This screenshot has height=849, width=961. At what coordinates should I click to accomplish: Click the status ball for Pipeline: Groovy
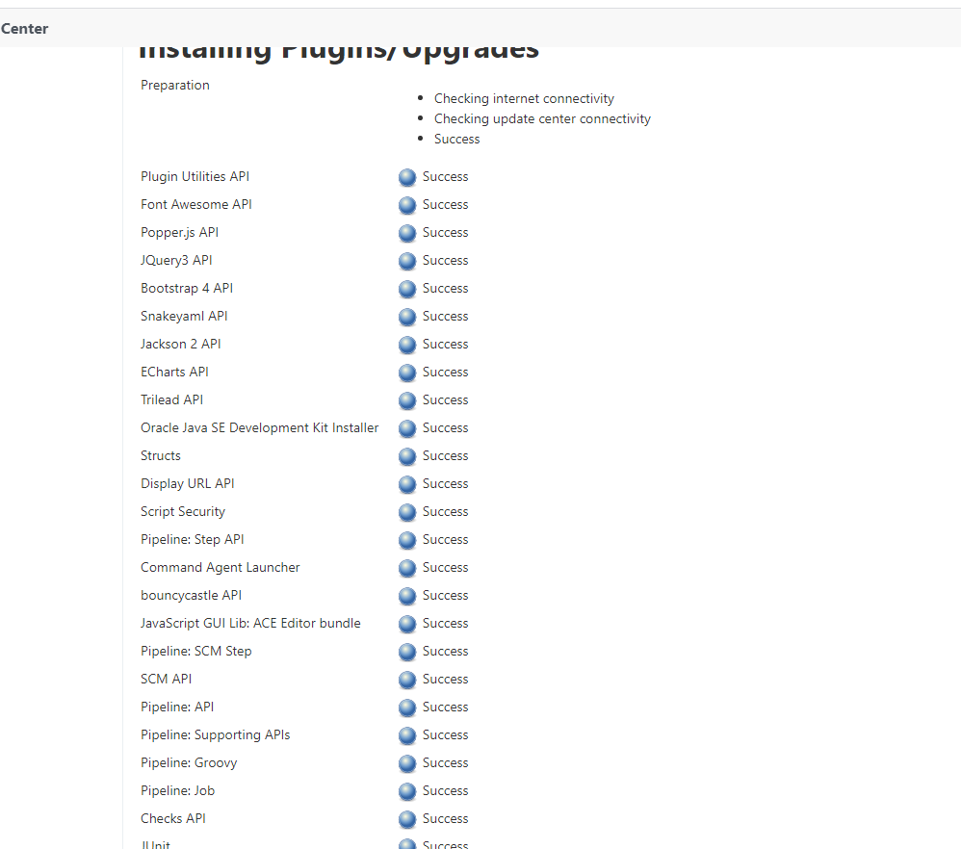coord(407,764)
